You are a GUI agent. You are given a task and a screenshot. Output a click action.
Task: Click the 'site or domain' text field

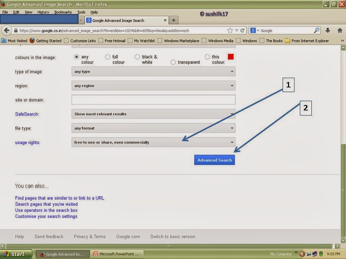153,100
